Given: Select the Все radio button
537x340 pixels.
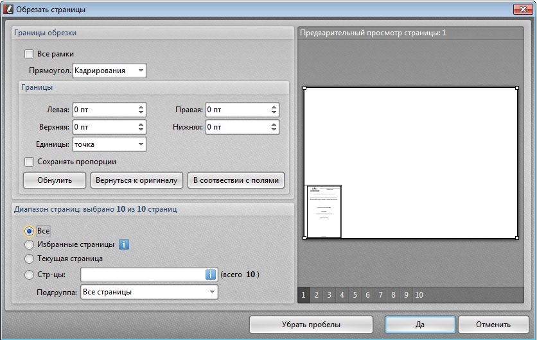Looking at the screenshot, I should point(29,231).
